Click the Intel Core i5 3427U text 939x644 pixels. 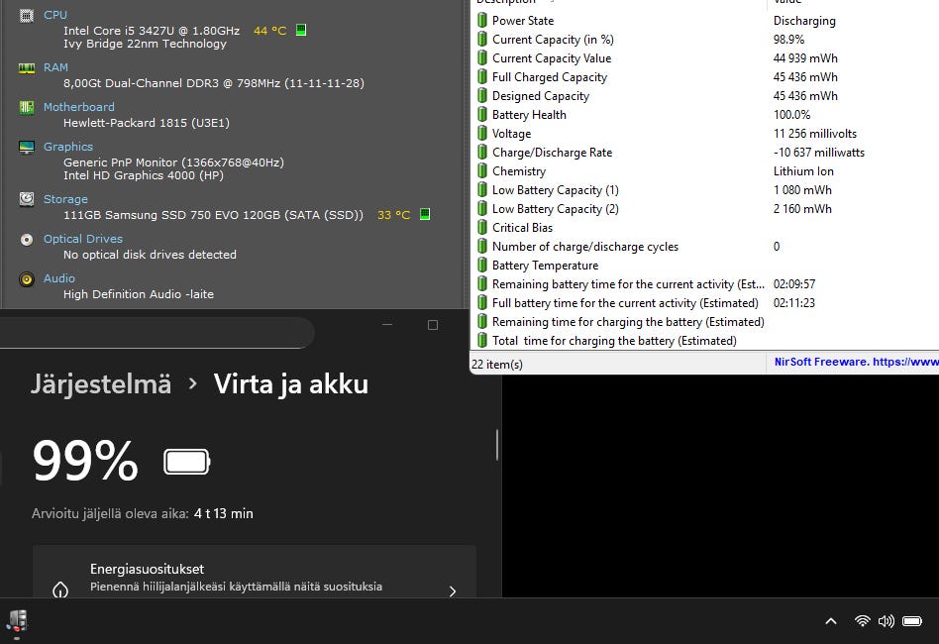point(152,31)
